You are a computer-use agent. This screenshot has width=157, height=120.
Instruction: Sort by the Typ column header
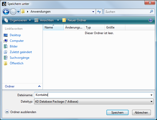[94, 27]
